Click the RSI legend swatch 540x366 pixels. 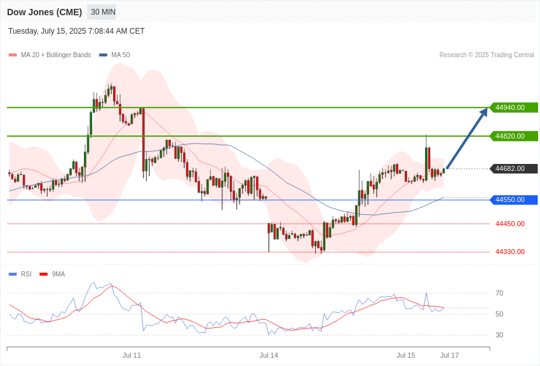tap(13, 274)
